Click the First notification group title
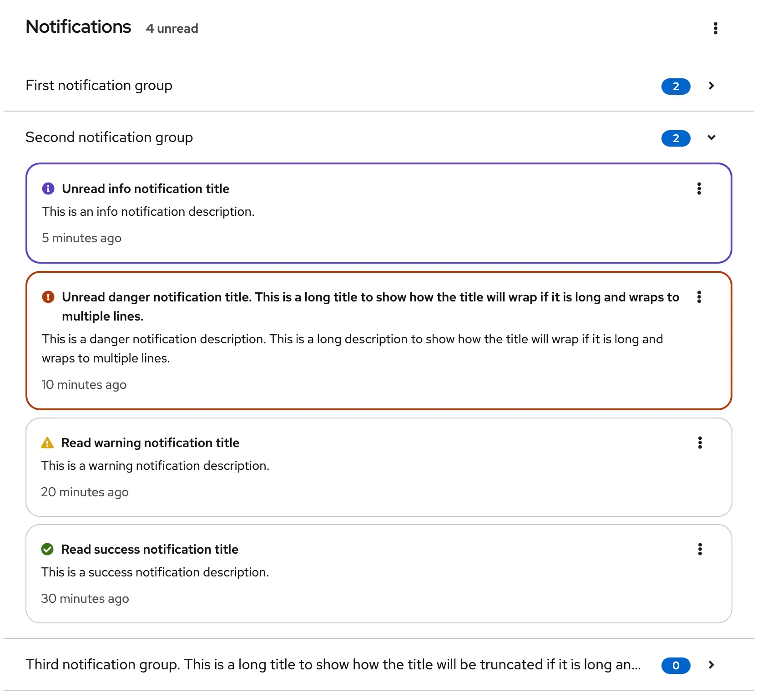The image size is (757, 693). 99,86
